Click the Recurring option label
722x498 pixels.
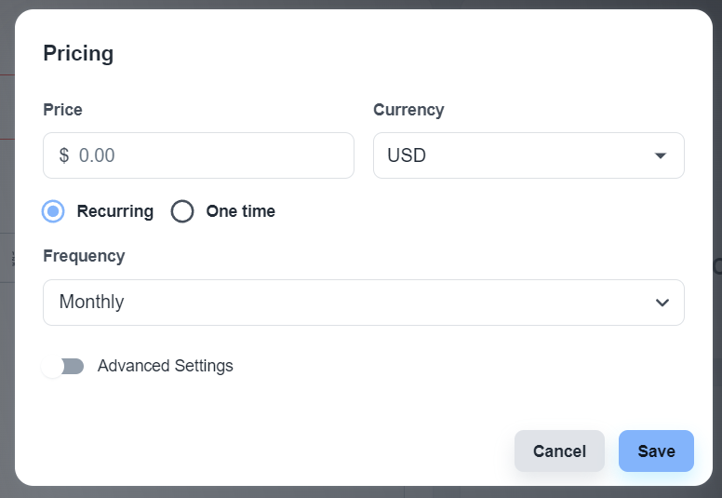point(115,211)
